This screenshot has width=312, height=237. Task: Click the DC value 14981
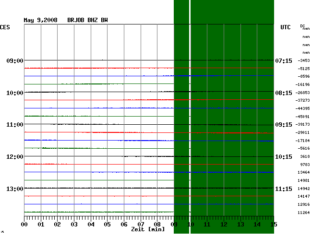click(x=304, y=180)
